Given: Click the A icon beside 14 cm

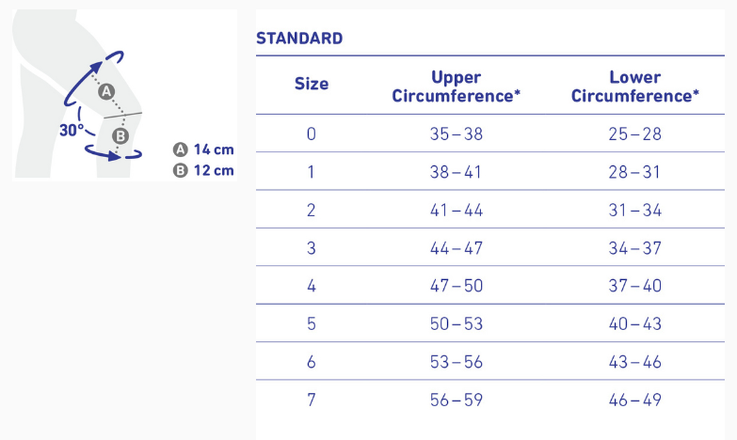Looking at the screenshot, I should (180, 149).
